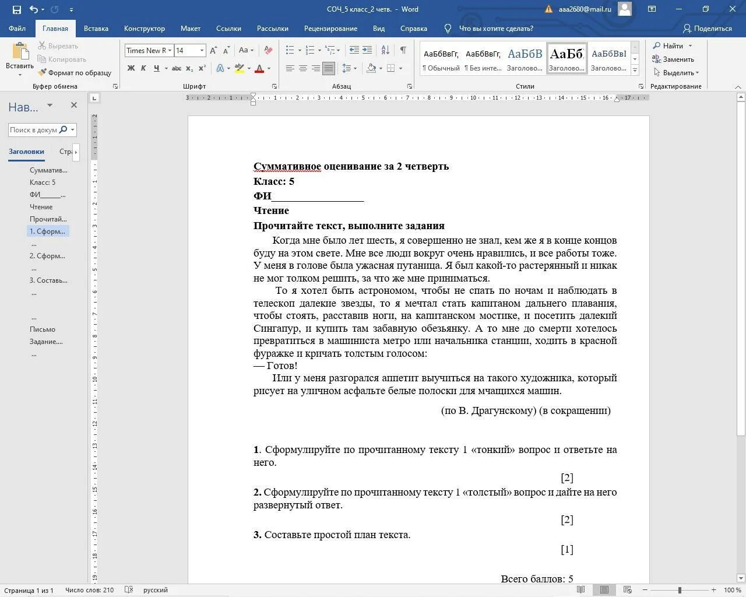Open the change case Aa dropdown
The width and height of the screenshot is (746, 597).
246,50
